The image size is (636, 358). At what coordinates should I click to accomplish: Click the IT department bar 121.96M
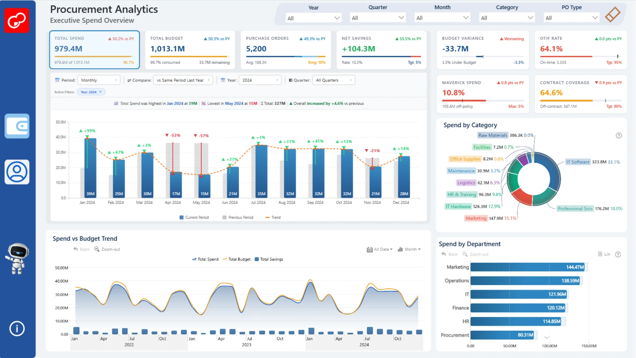click(519, 294)
